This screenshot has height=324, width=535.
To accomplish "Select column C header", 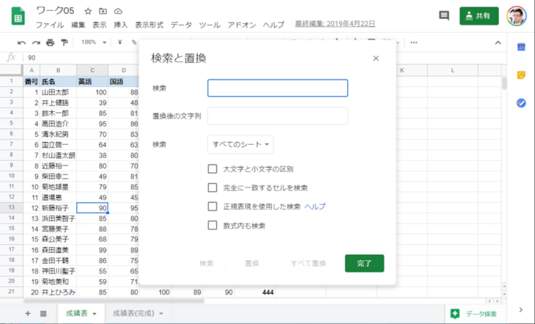I will pos(92,71).
